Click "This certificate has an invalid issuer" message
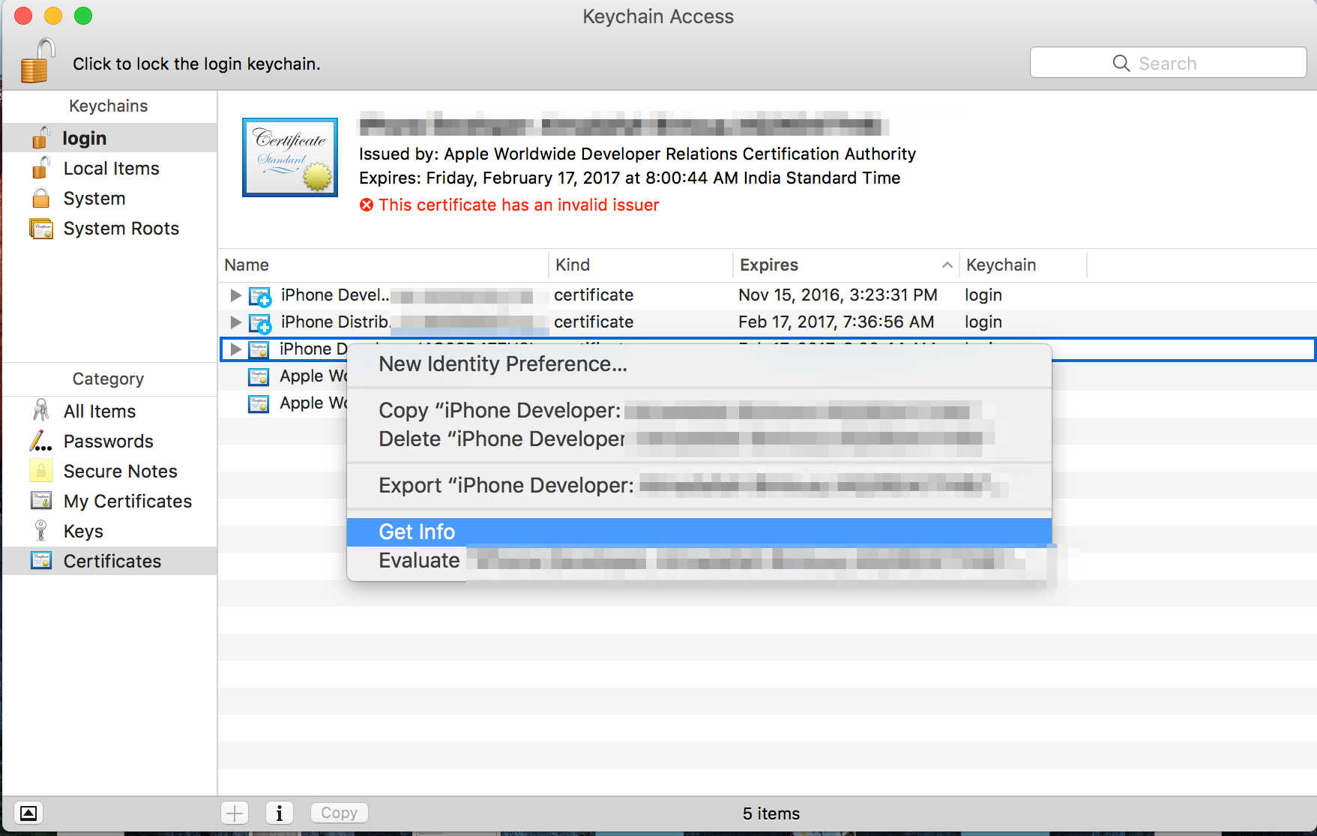Viewport: 1317px width, 836px height. (x=519, y=205)
